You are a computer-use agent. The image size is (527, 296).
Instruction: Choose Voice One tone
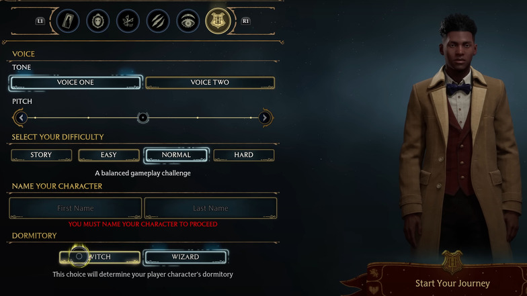[x=75, y=83]
